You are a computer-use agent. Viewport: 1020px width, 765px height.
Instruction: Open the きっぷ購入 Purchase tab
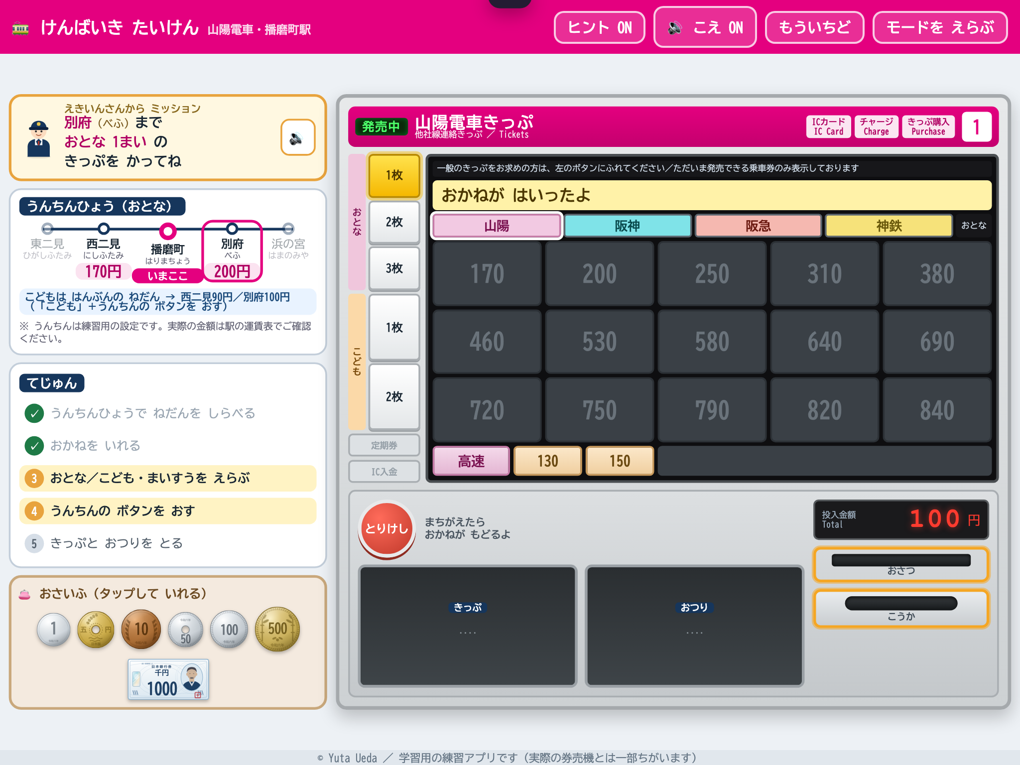pyautogui.click(x=928, y=127)
